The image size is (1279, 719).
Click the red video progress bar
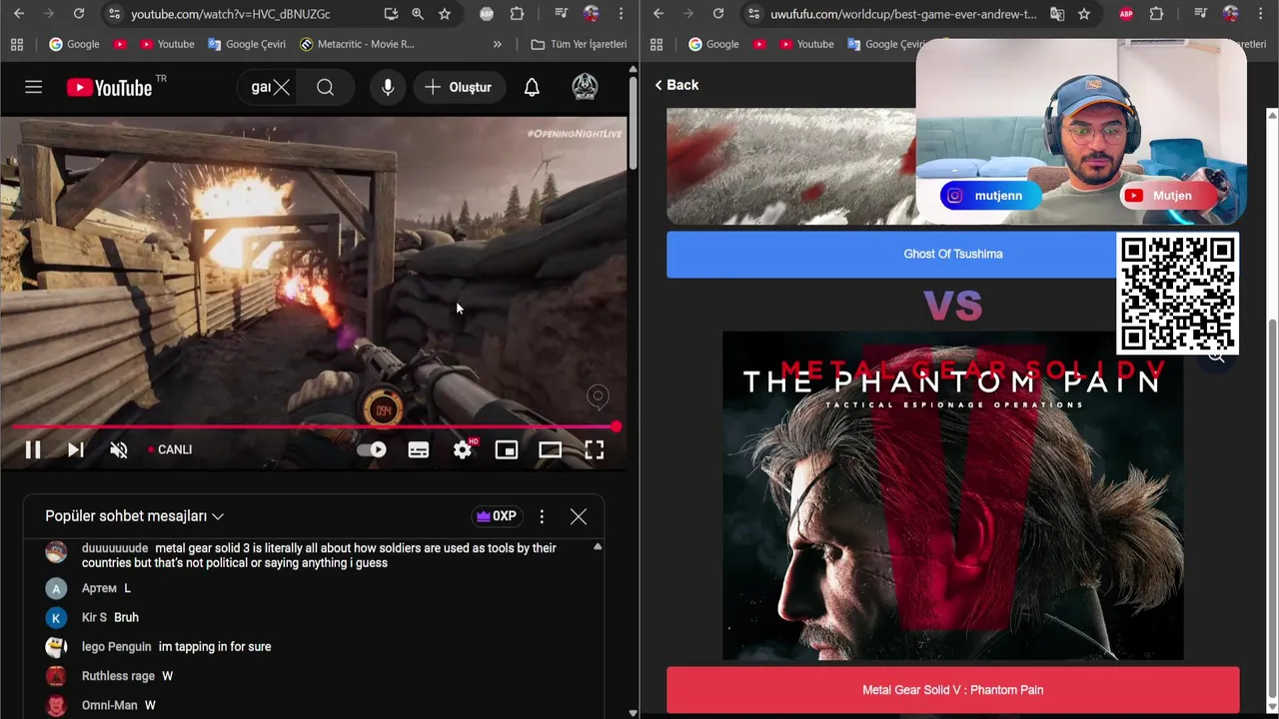click(314, 426)
